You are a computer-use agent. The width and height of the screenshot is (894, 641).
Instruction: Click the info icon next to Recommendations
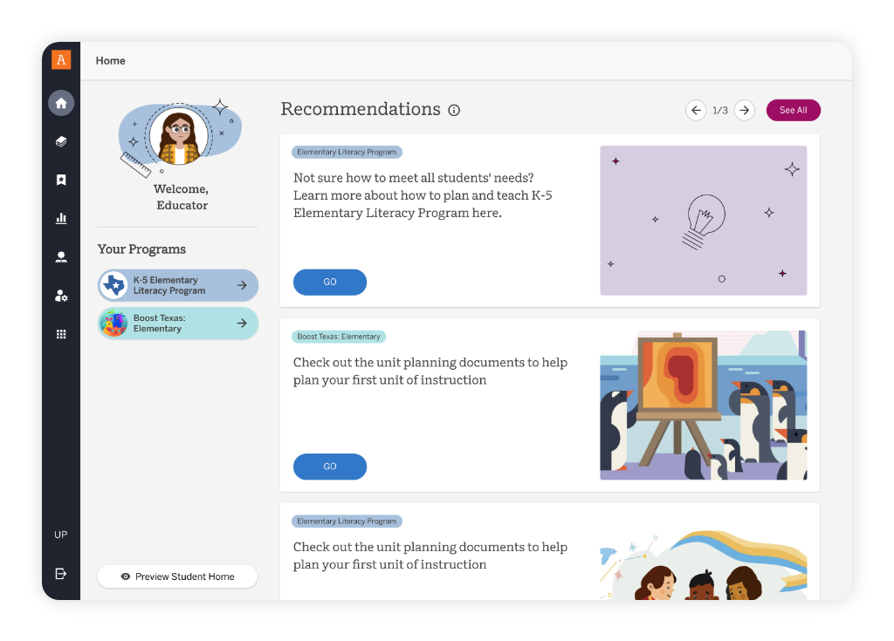pyautogui.click(x=453, y=110)
